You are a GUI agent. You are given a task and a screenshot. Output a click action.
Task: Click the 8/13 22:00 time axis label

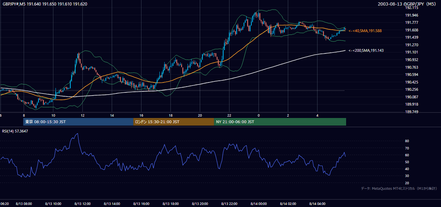tap(229, 204)
